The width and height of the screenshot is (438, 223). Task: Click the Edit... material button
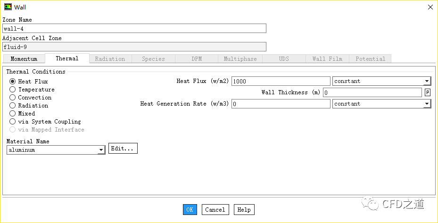click(x=123, y=149)
